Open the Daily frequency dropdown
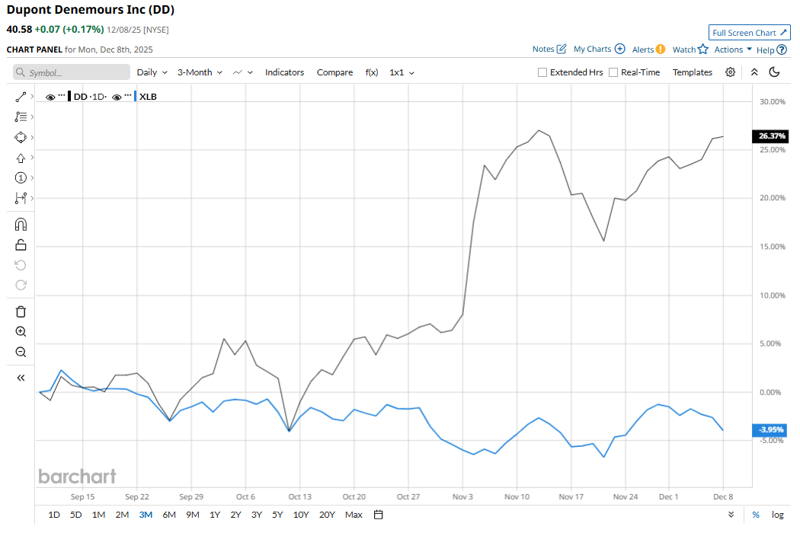This screenshot has width=800, height=536. click(x=152, y=72)
